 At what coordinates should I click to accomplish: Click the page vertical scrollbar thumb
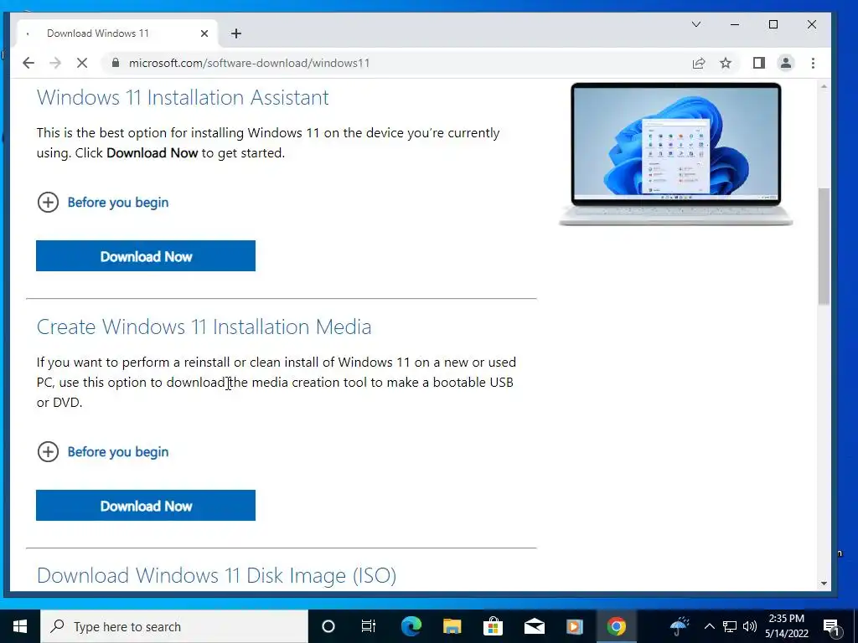pyautogui.click(x=824, y=246)
